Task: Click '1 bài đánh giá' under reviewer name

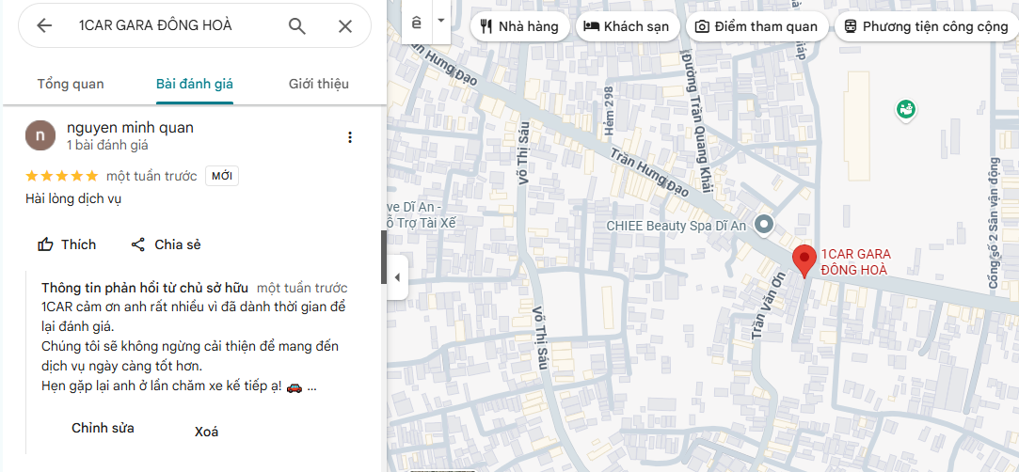Action: [107, 146]
